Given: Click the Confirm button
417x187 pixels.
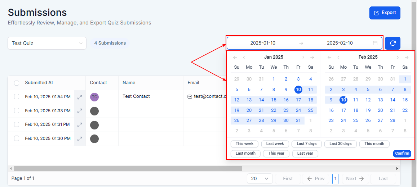Looking at the screenshot, I should click(x=402, y=153).
